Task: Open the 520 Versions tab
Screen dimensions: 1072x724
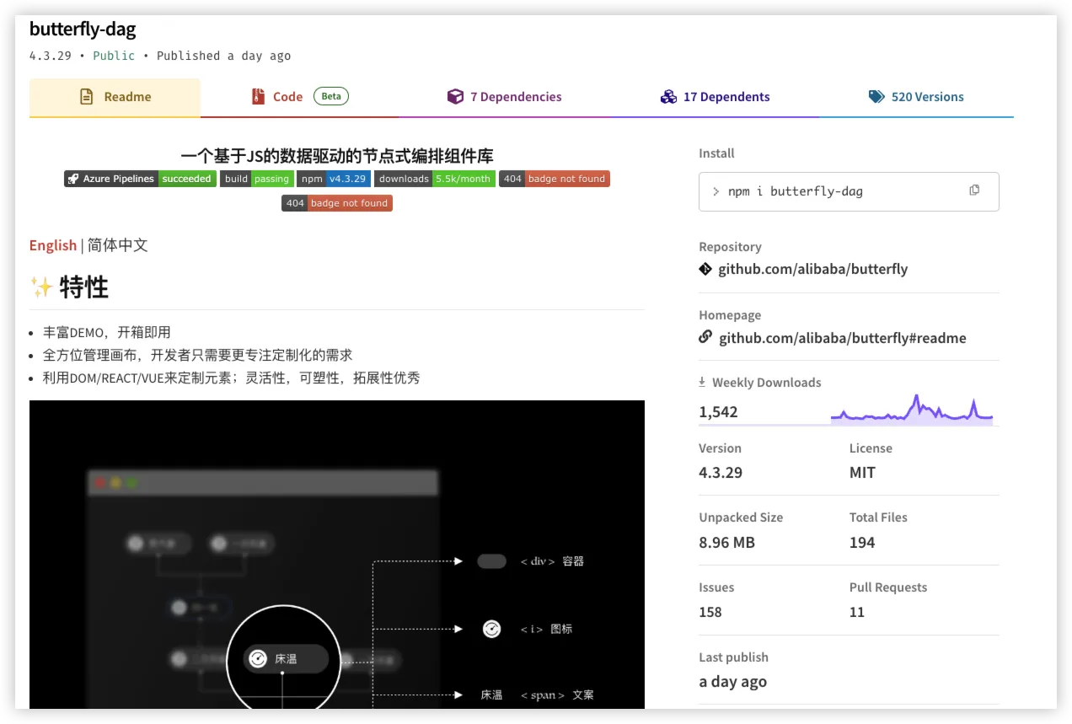Action: click(916, 97)
